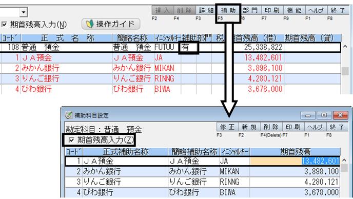Click 新規 (F2) in 補助科目設定 window
Screen dimensions: 353x199
(x=249, y=127)
